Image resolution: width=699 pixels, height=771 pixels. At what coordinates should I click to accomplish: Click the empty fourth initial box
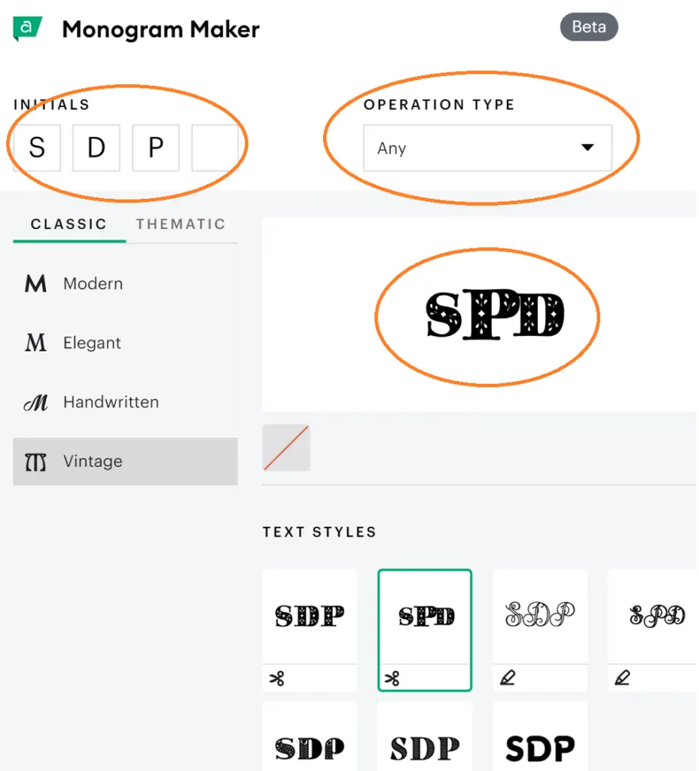click(215, 148)
